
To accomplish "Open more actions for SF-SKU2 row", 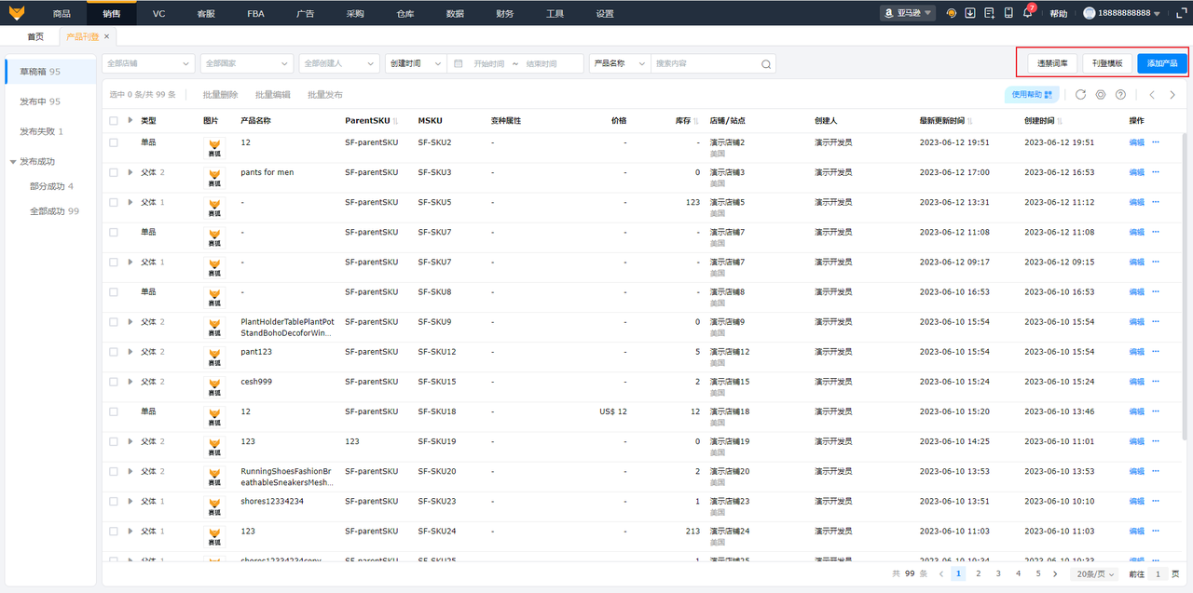I will [x=1156, y=142].
